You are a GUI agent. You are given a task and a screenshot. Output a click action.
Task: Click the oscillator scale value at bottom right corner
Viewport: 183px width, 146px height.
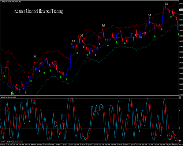tap(180, 141)
